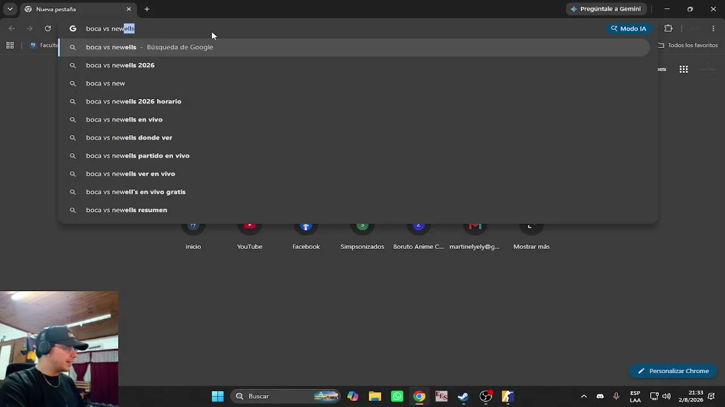Open the Chrome extensions puzzle icon

coord(668,28)
